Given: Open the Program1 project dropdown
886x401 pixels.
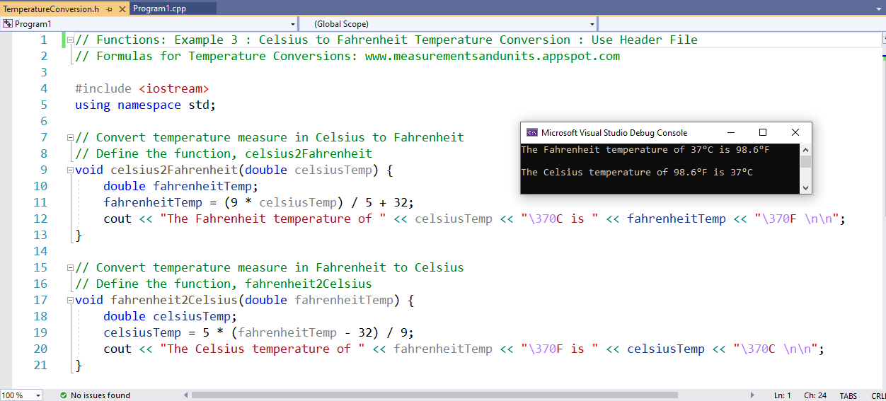Looking at the screenshot, I should pos(294,24).
